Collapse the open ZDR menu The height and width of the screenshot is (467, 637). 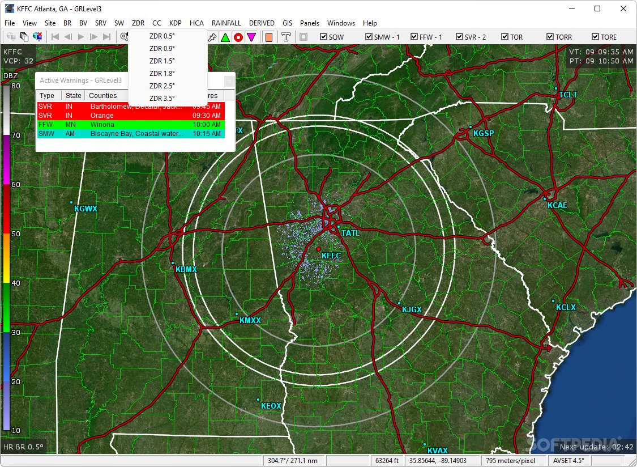138,23
